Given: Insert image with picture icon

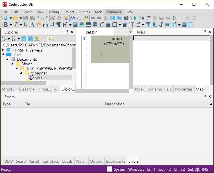Looking at the screenshot, I should tap(75, 25).
